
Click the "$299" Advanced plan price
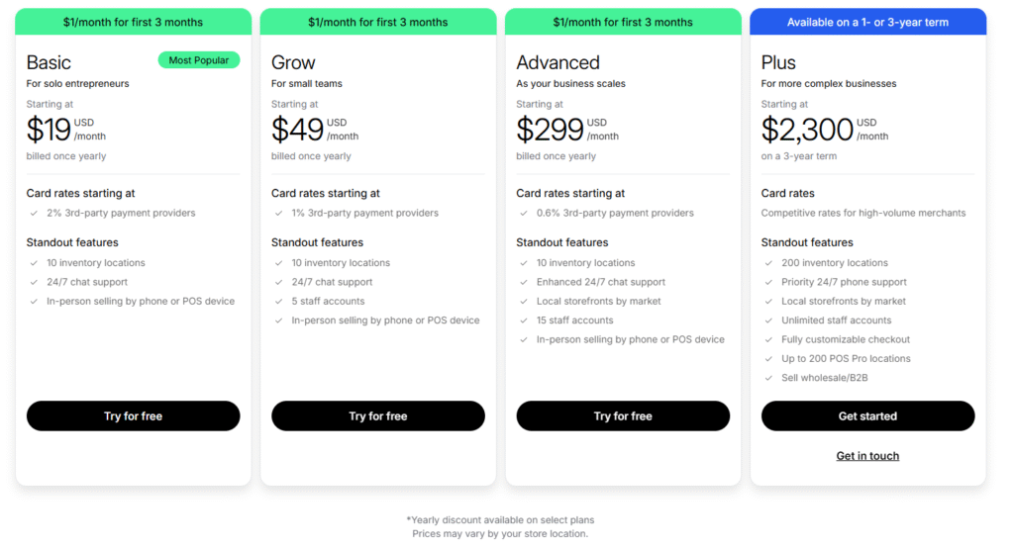point(549,130)
